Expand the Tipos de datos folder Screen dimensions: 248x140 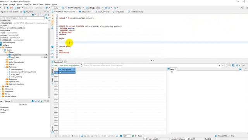(x=5, y=82)
